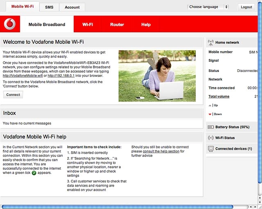Select the Mobile Broadband menu item
The width and height of the screenshot is (262, 209).
coord(47,25)
